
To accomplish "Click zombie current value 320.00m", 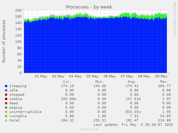I will (x=68, y=99).
